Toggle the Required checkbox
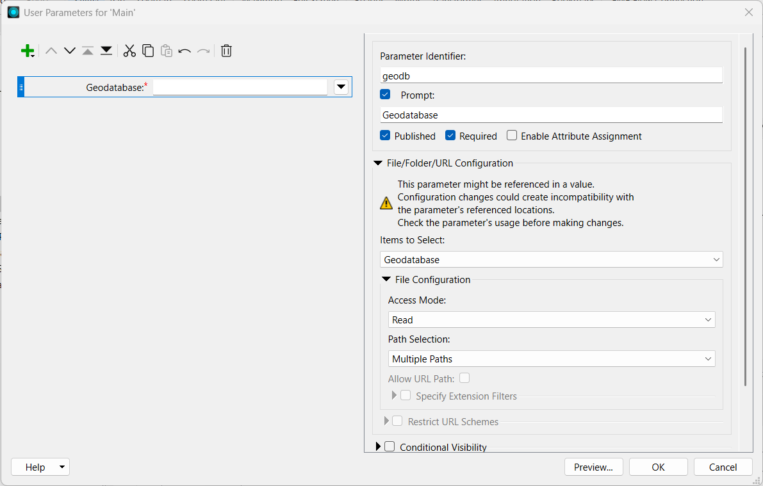The image size is (763, 486). 450,136
